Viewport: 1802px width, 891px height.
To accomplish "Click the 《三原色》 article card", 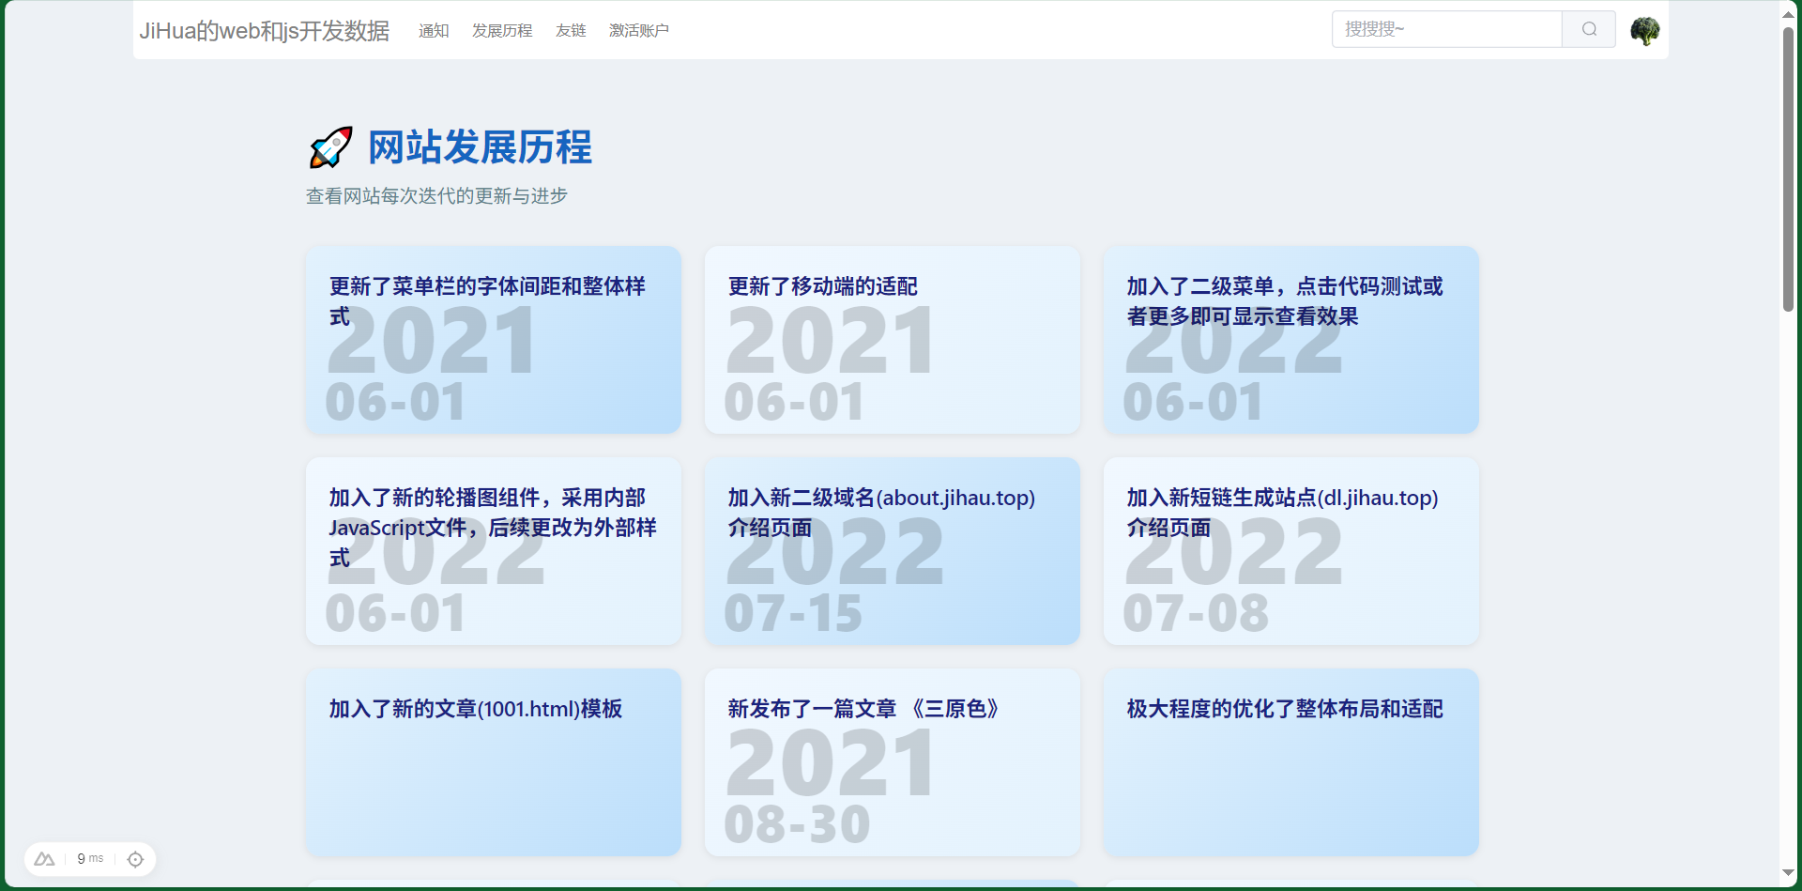I will click(x=892, y=761).
